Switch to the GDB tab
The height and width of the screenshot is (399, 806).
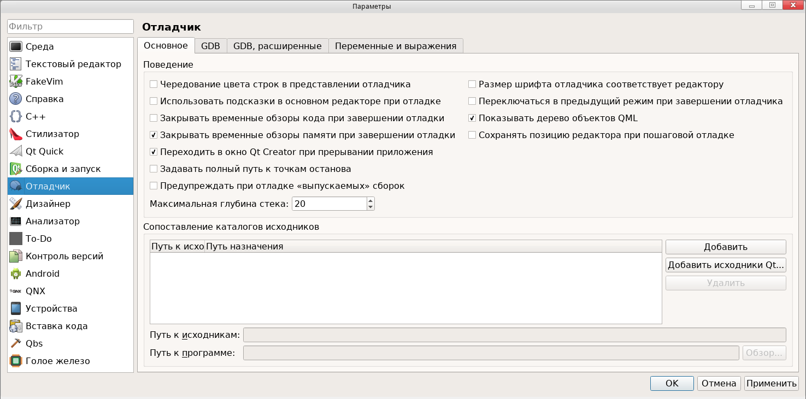pos(210,46)
